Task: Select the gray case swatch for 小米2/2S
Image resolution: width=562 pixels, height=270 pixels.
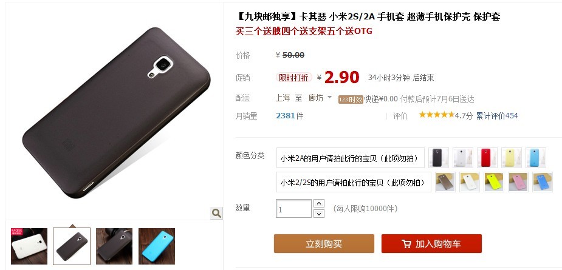Action: click(x=445, y=182)
